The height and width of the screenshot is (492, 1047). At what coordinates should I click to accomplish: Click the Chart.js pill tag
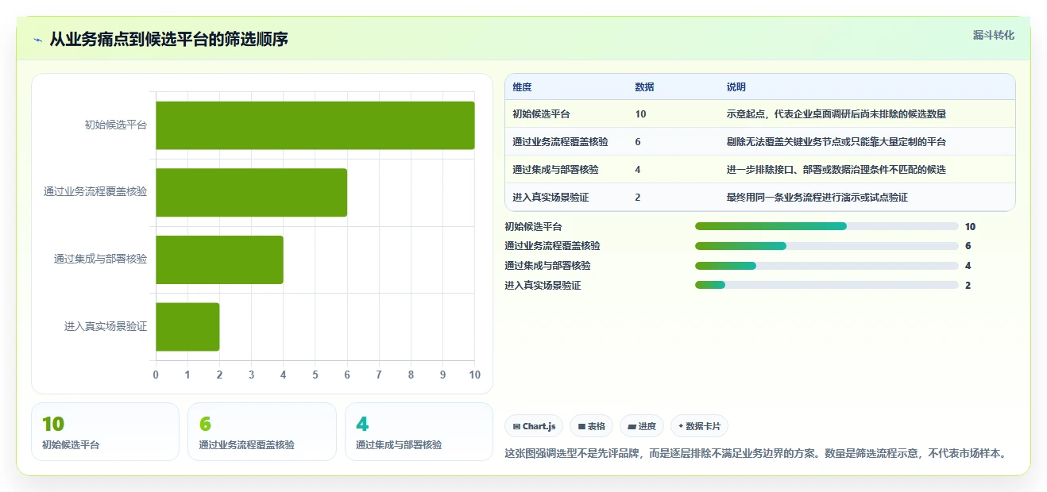pos(534,426)
